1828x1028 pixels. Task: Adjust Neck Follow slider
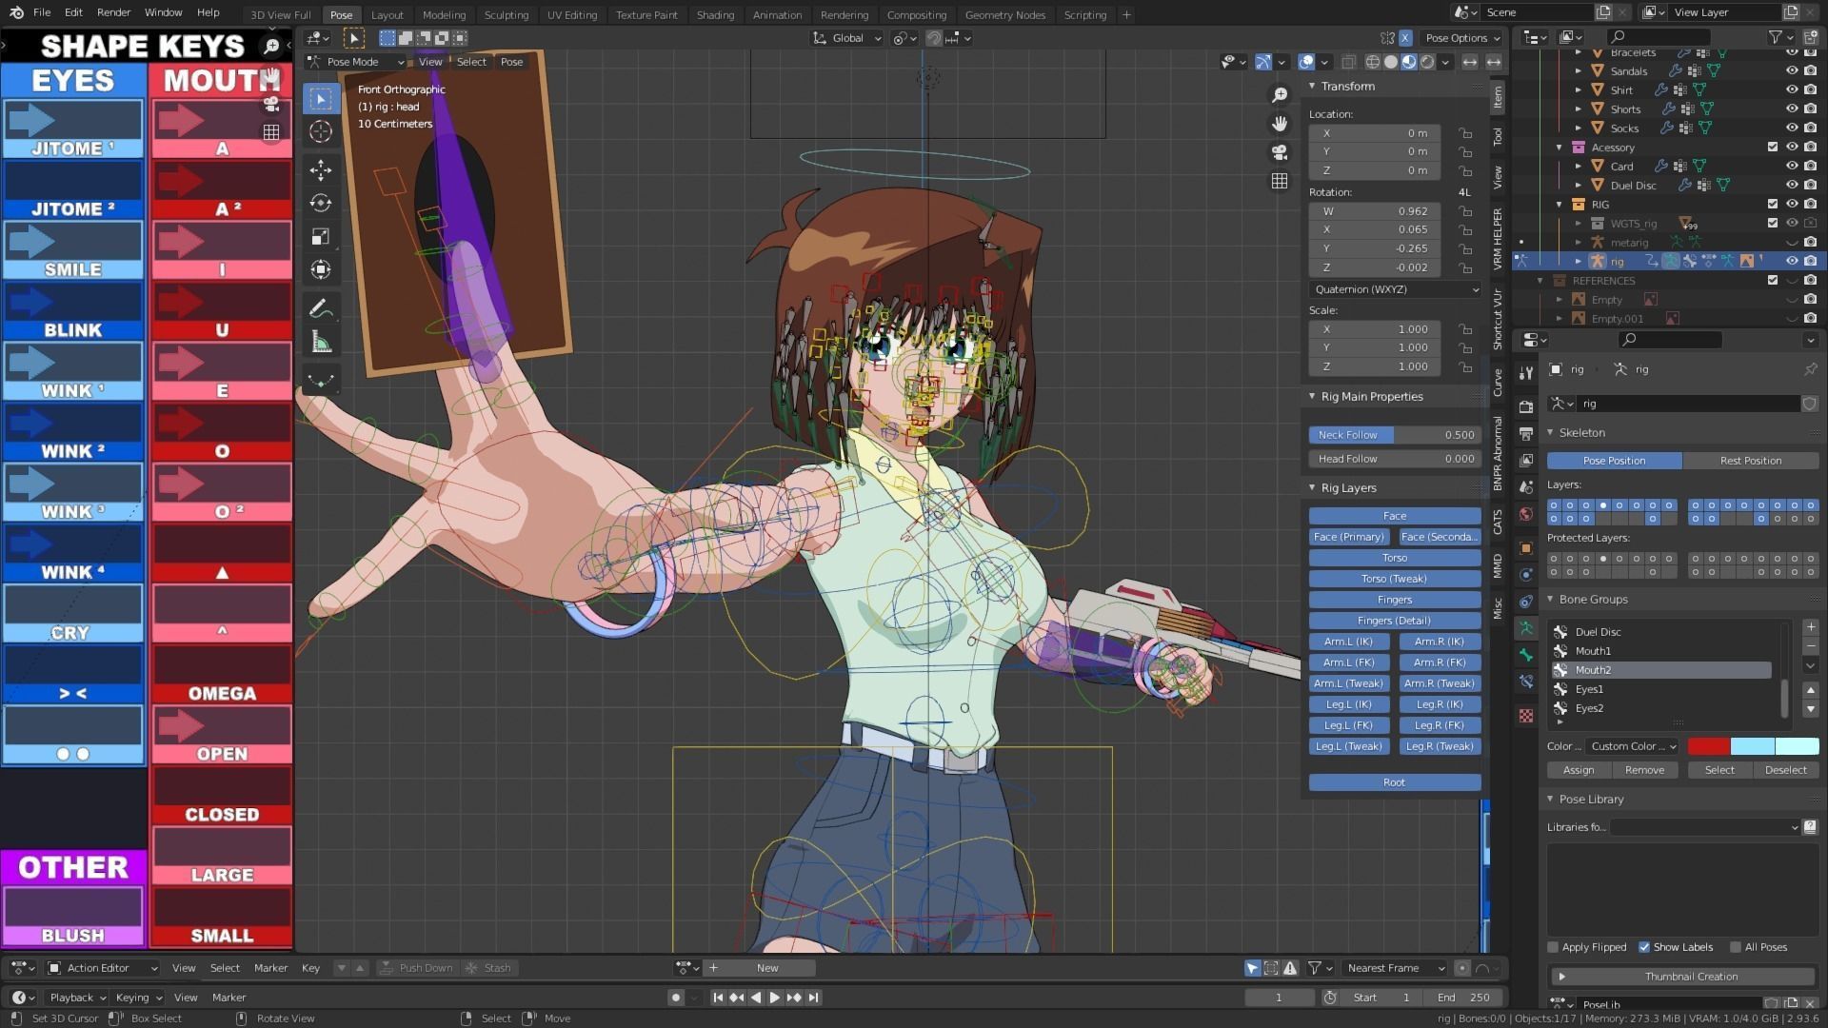click(x=1395, y=435)
